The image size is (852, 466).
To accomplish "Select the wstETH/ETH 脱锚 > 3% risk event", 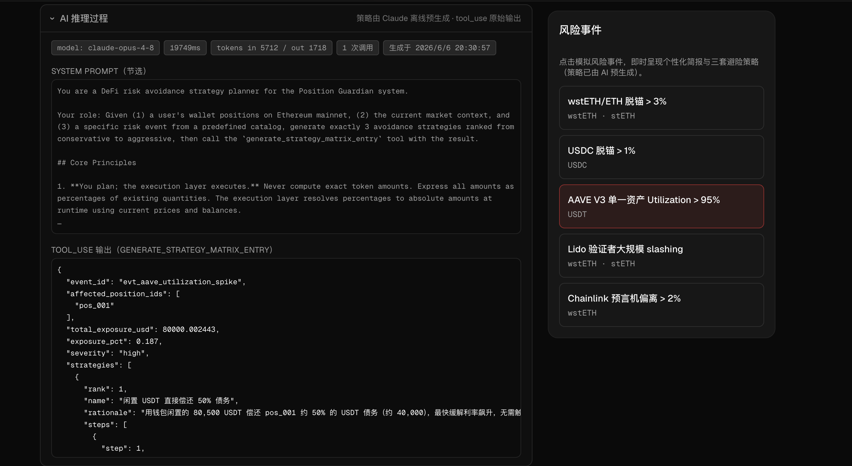I will point(661,108).
